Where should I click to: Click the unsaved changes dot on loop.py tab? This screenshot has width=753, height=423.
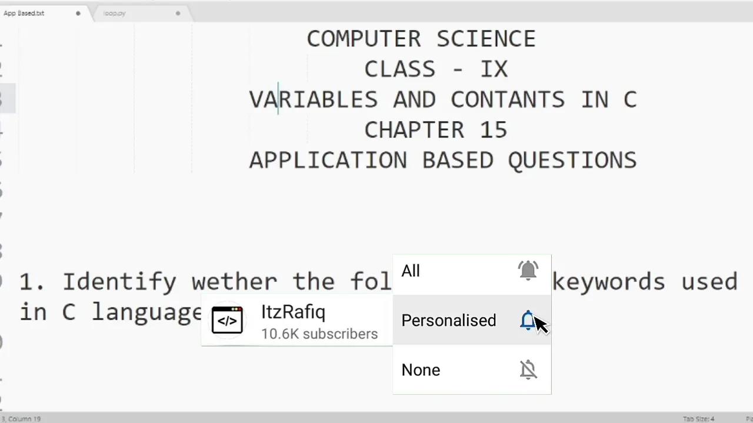click(178, 13)
